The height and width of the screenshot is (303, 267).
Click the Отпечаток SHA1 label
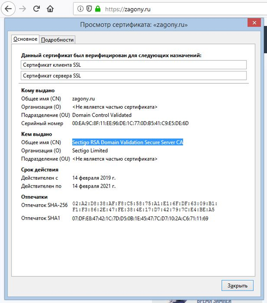click(40, 218)
